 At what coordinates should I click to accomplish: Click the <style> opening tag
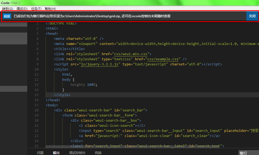click(x=61, y=69)
